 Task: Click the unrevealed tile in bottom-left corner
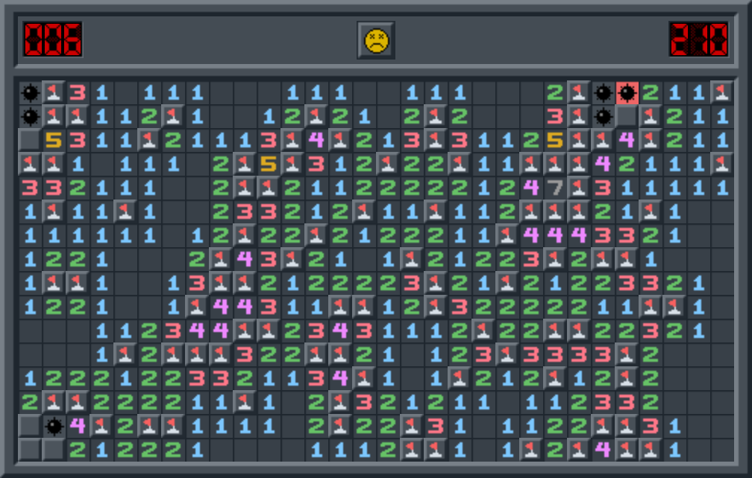30,450
